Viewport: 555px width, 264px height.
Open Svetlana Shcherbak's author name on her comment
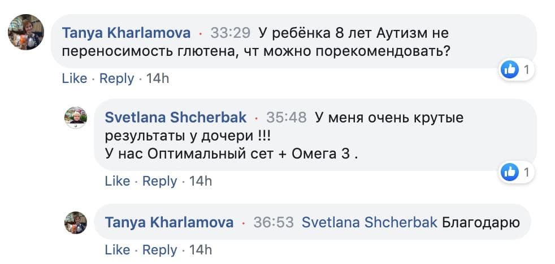click(x=176, y=117)
